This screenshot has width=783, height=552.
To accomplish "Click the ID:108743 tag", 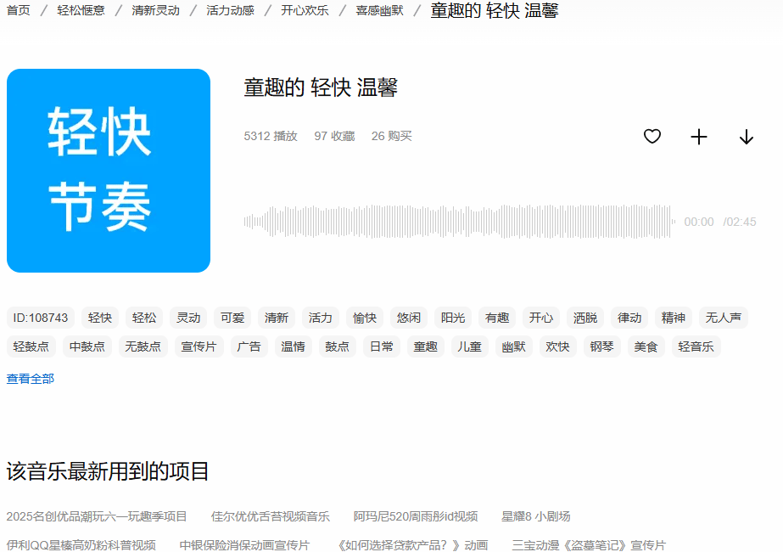I will click(x=41, y=318).
